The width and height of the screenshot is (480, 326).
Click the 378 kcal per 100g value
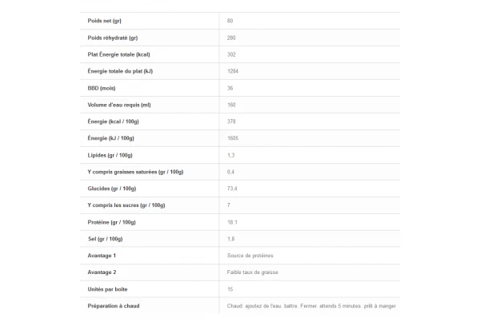pyautogui.click(x=231, y=121)
